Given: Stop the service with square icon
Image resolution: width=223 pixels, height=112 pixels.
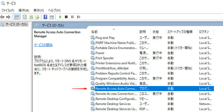Looking at the screenshot, I should point(66,17).
